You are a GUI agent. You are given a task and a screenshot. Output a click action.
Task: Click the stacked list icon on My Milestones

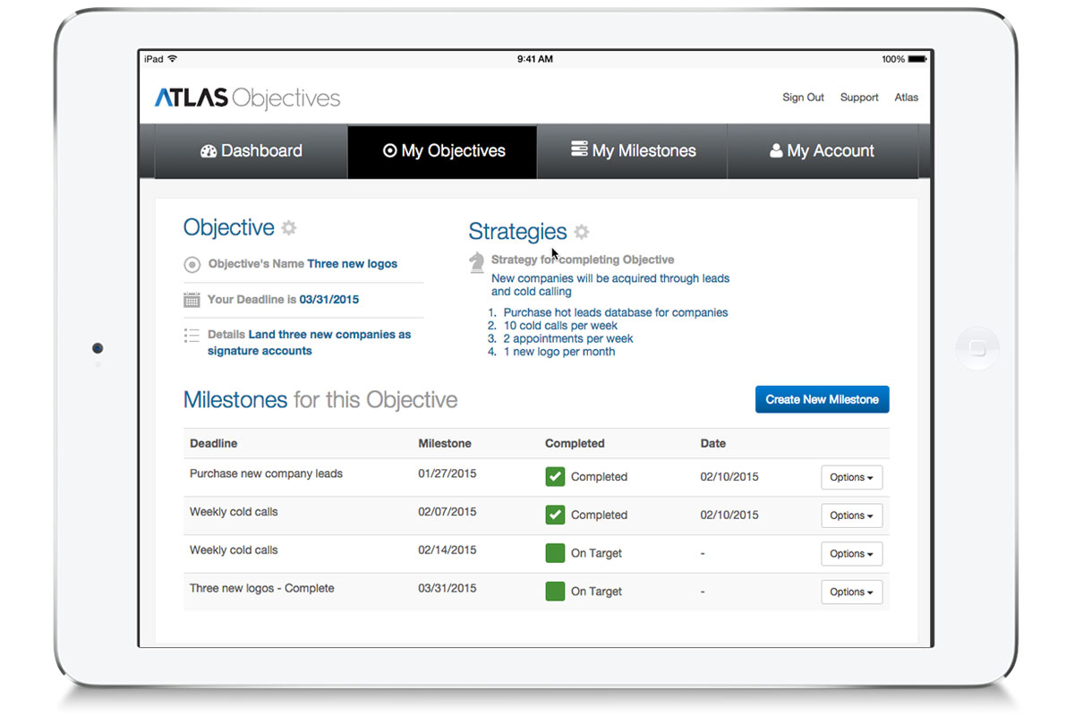579,150
